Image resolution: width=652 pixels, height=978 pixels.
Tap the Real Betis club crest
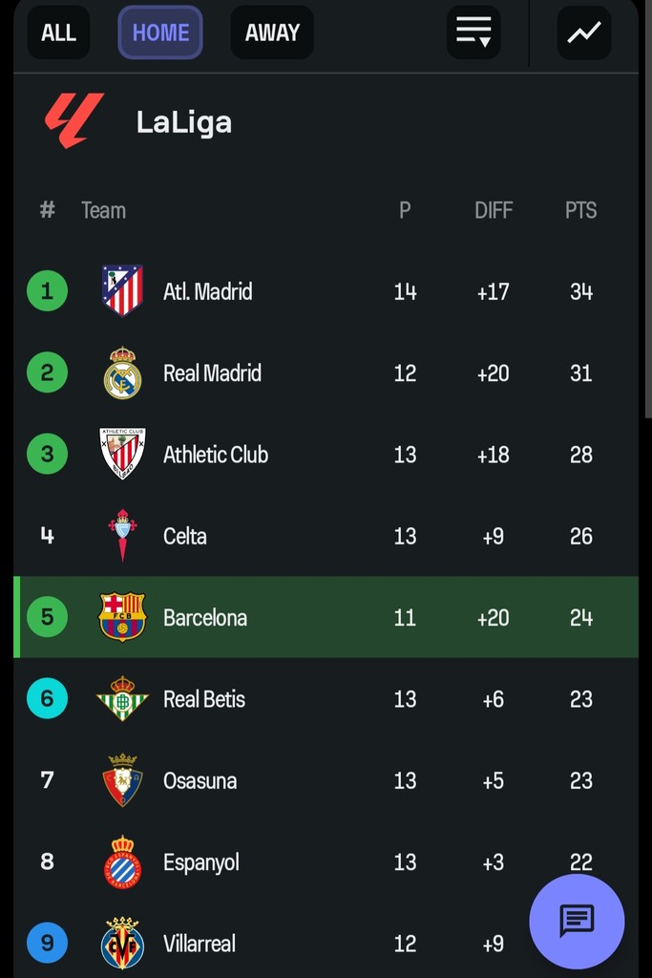[122, 699]
